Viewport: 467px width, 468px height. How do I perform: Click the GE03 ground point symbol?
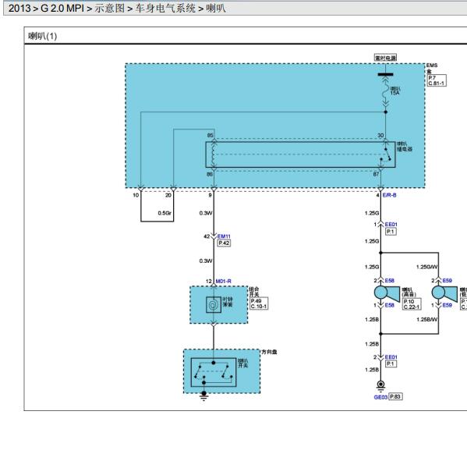[x=380, y=385]
